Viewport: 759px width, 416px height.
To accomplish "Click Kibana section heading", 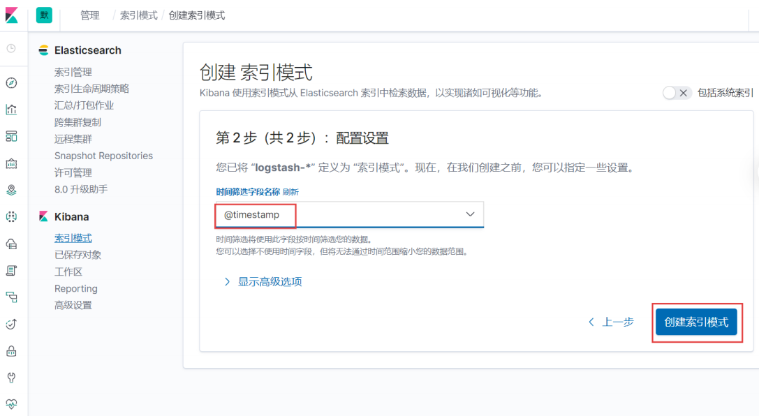I will (72, 216).
